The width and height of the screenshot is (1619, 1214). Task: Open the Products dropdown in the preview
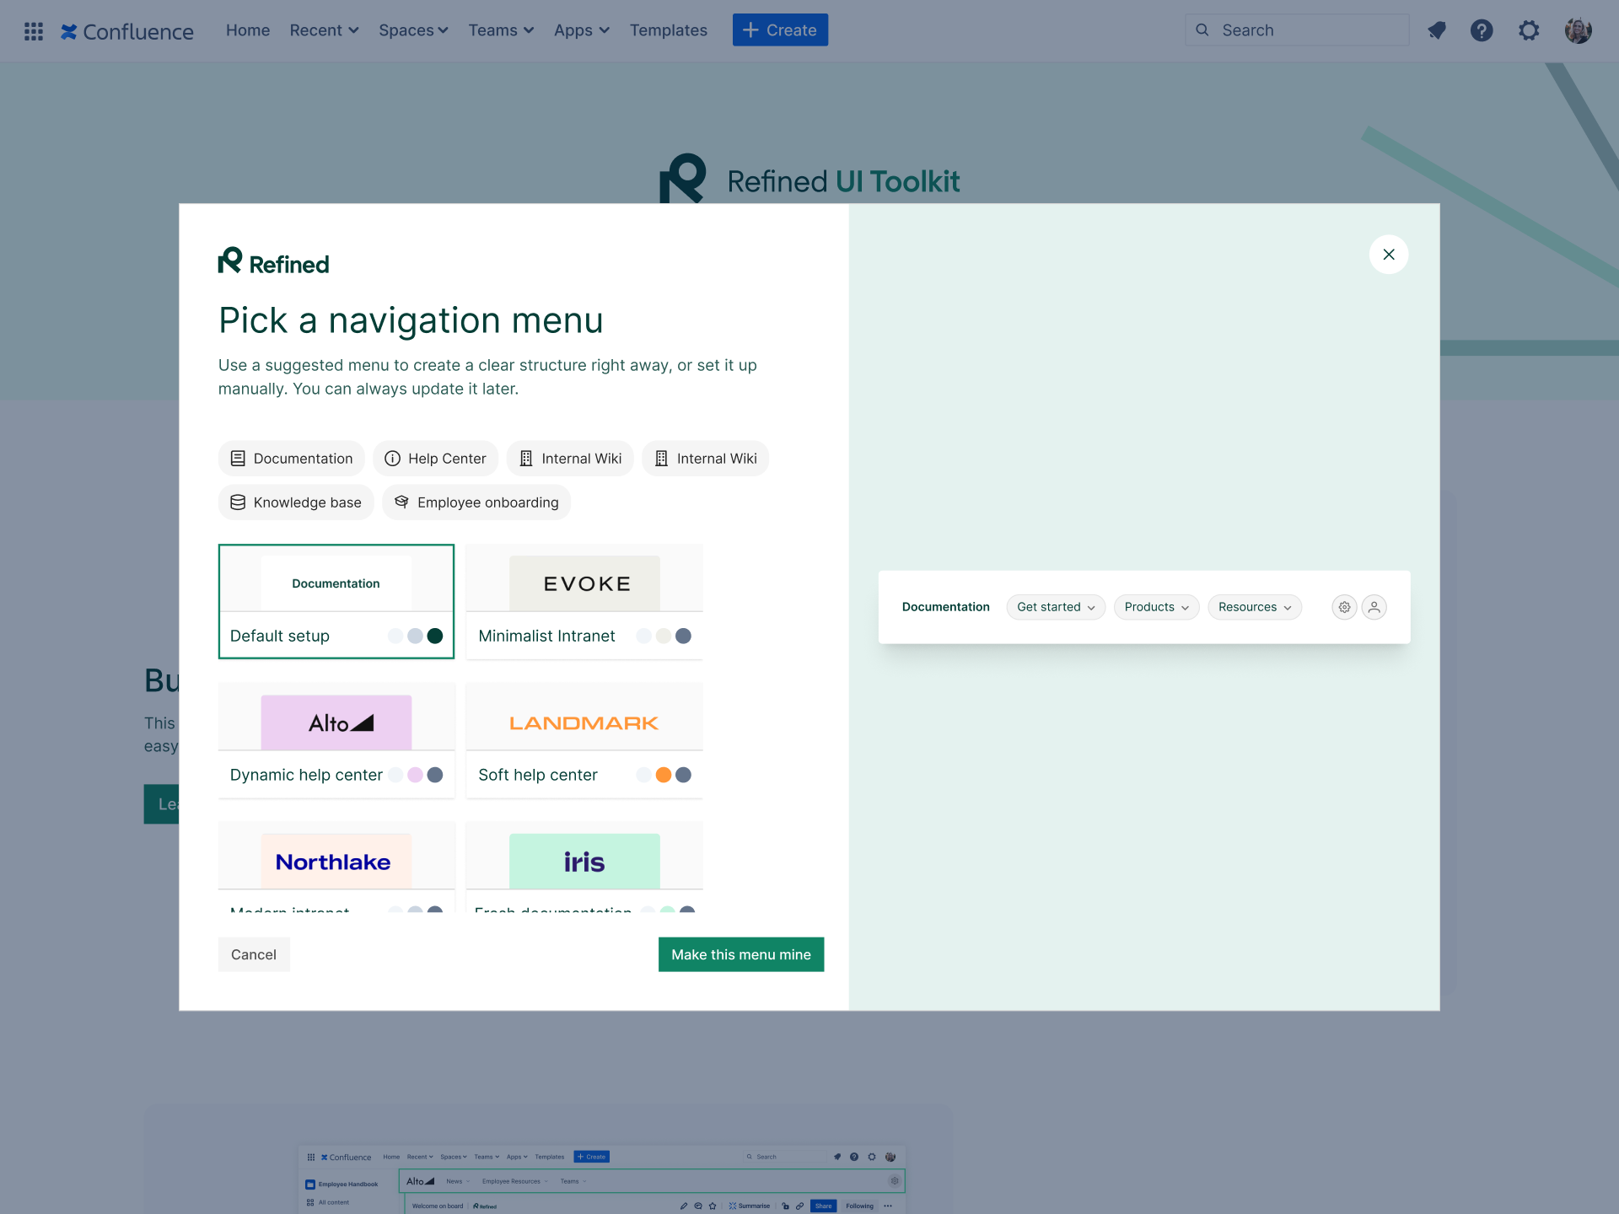click(x=1156, y=607)
